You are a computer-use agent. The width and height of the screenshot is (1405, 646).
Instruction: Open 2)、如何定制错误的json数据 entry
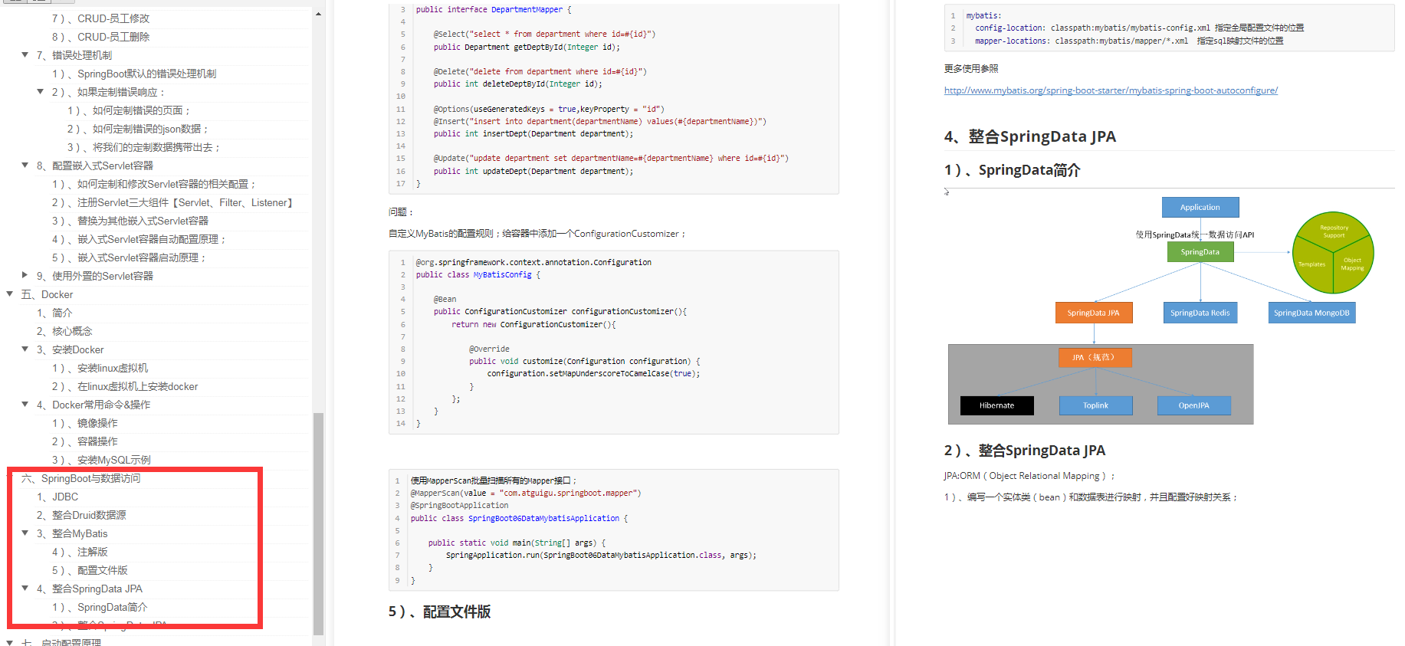point(138,129)
